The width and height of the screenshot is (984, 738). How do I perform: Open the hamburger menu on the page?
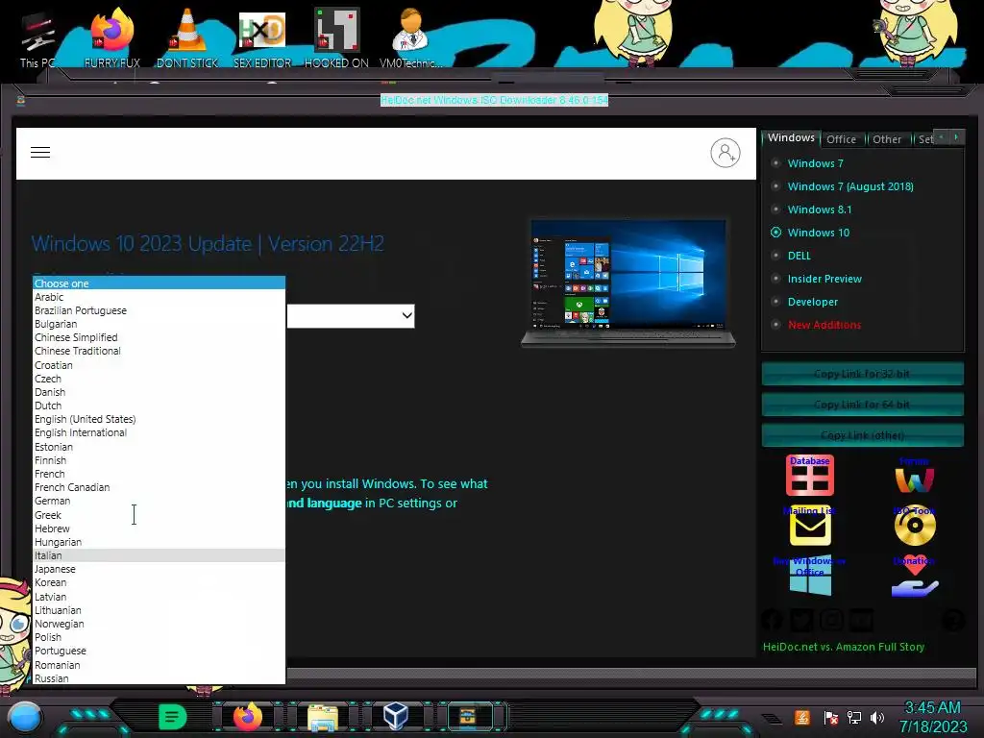(x=40, y=153)
